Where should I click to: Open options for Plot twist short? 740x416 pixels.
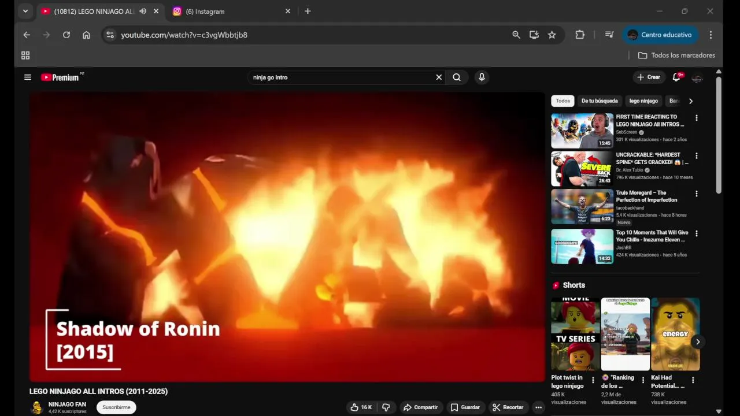[593, 380]
